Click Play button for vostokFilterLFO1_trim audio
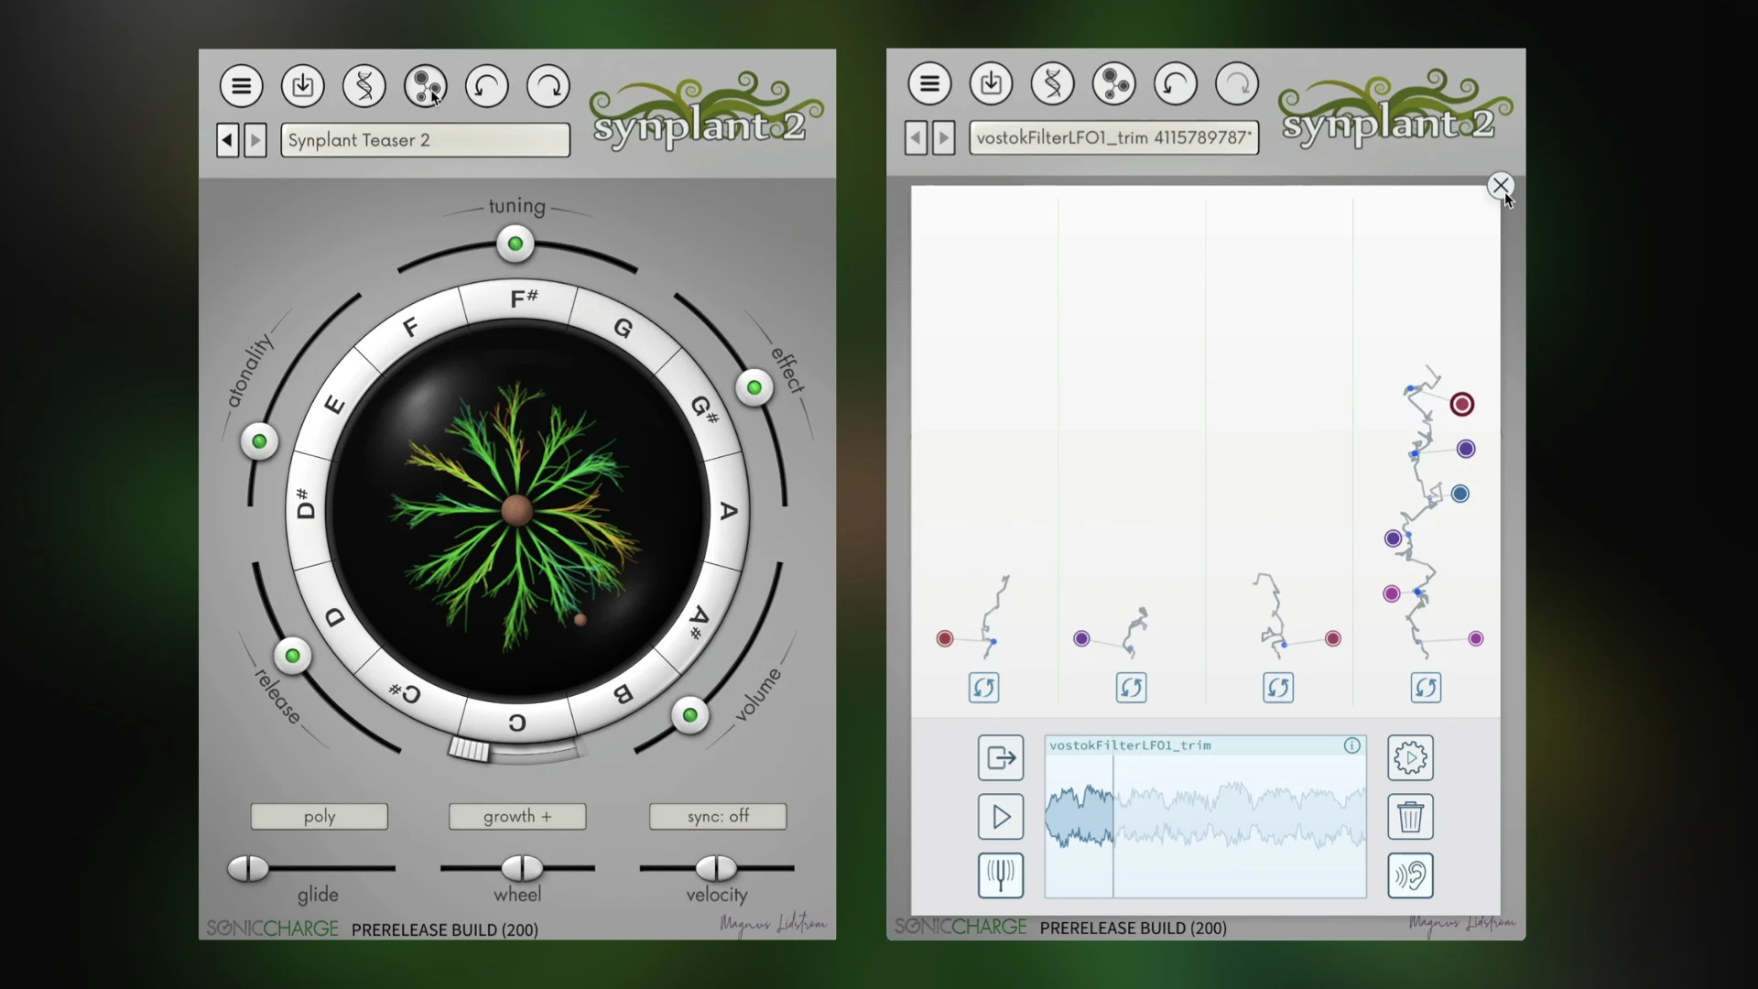The image size is (1758, 989). (1000, 816)
